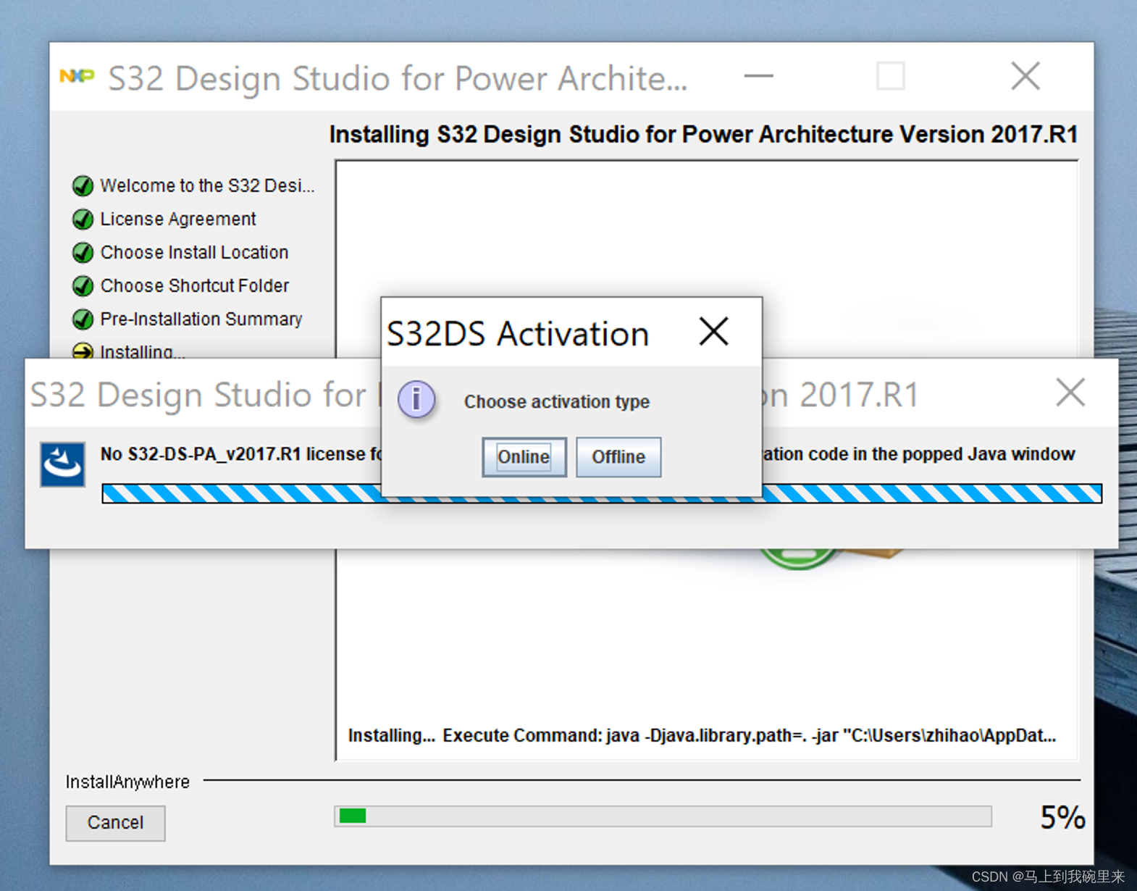This screenshot has height=891, width=1137.
Task: Click the 'InstallAnywhere' label
Action: click(127, 782)
